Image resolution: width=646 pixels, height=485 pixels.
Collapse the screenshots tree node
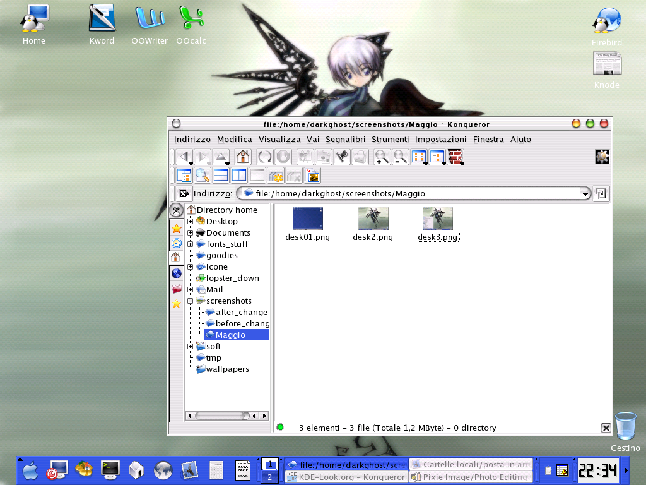[191, 301]
